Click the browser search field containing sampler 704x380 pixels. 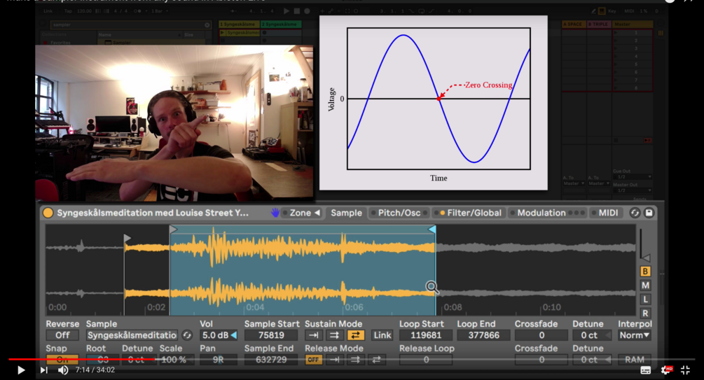(130, 24)
